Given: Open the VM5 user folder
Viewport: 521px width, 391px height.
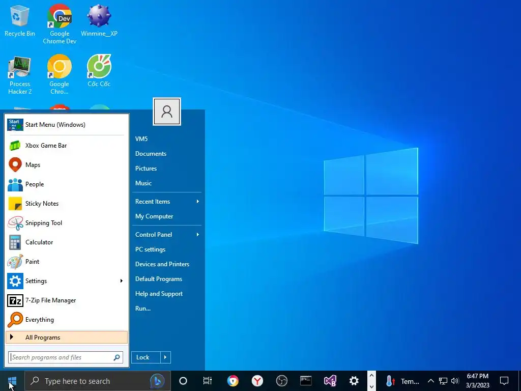Looking at the screenshot, I should click(141, 139).
